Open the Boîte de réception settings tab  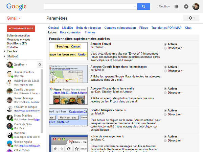[x=89, y=28]
